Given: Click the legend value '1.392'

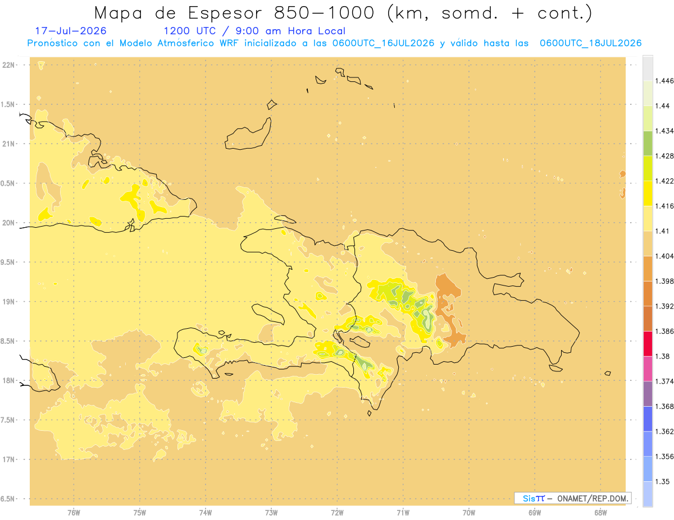Looking at the screenshot, I should 664,306.
